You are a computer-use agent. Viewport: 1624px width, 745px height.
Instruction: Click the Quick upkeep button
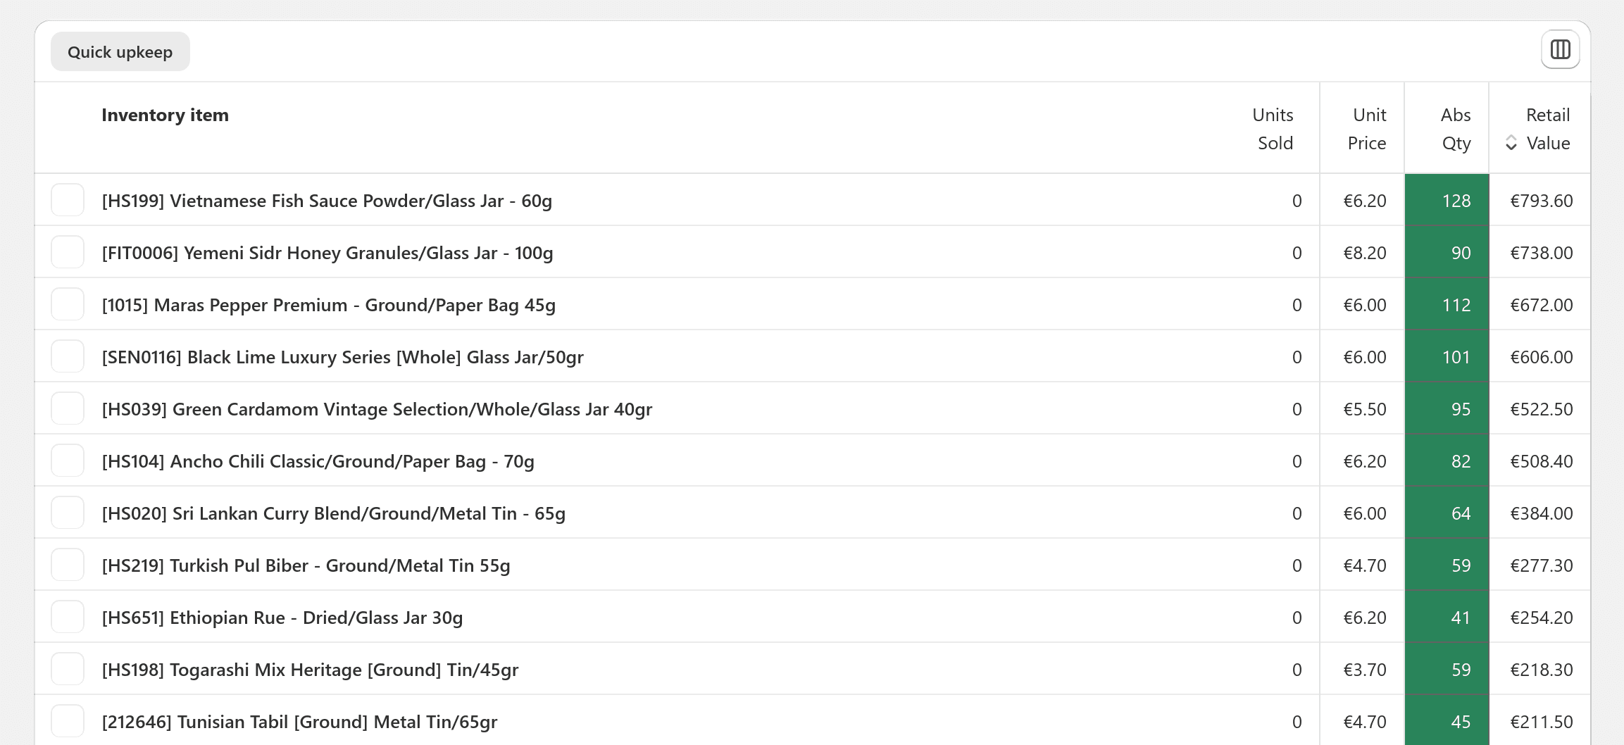120,51
